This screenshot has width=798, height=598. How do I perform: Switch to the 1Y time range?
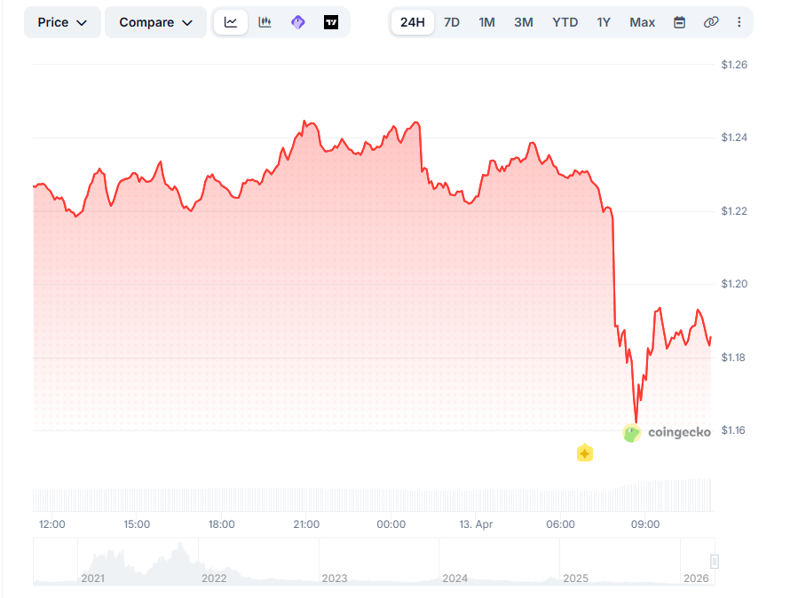604,22
